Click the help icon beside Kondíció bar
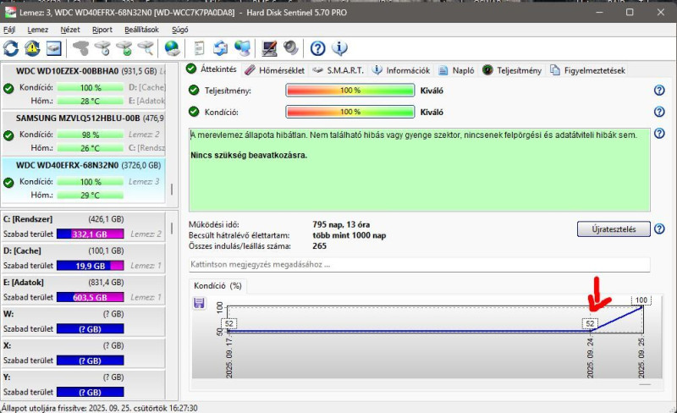677x413 pixels. [x=659, y=112]
